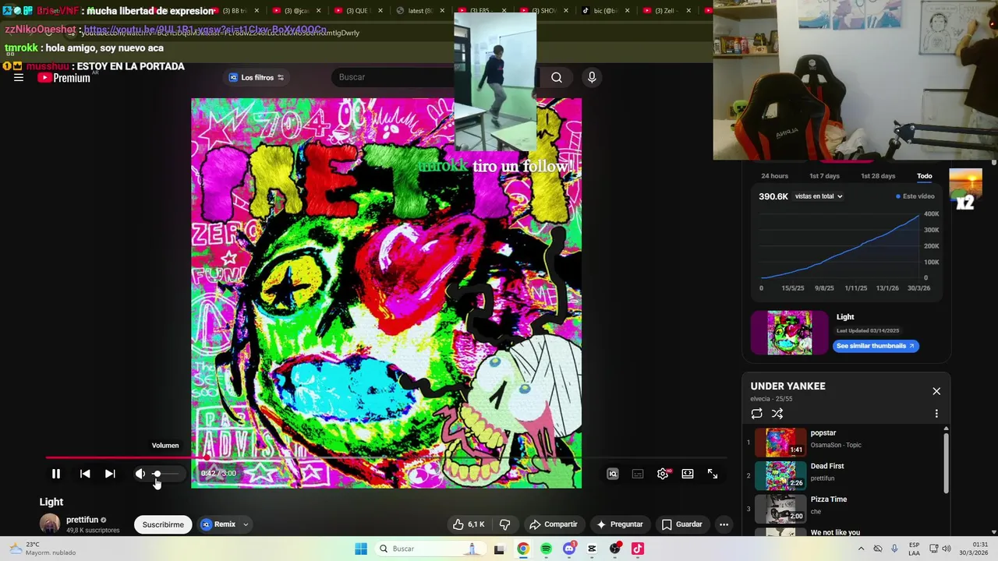
Task: Switch to theater mode view
Action: click(688, 474)
